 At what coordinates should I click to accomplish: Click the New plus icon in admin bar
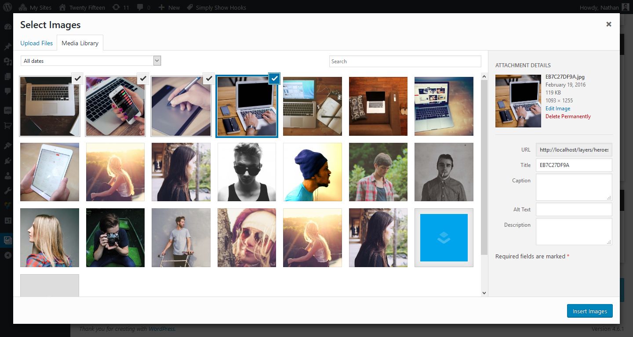(x=161, y=7)
